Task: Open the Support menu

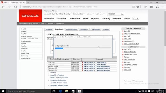Action: tap(95, 19)
